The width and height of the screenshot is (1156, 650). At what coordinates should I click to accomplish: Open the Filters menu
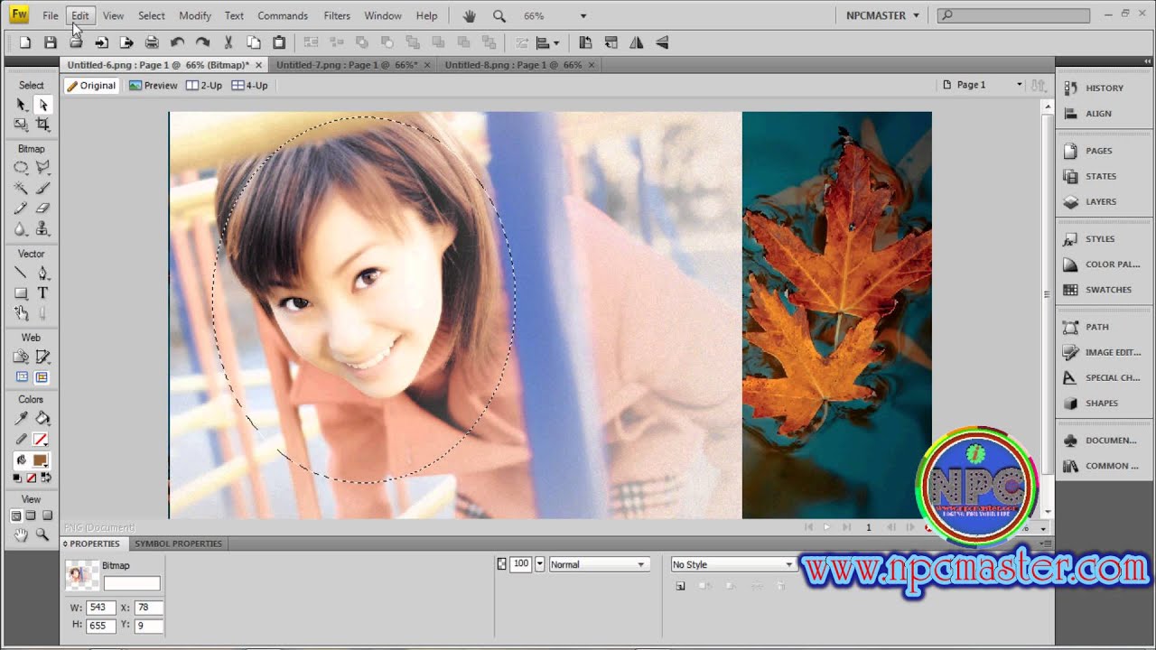(337, 15)
